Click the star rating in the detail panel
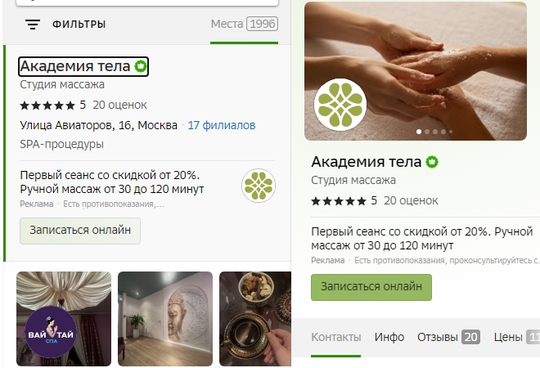Image resolution: width=540 pixels, height=368 pixels. click(339, 201)
